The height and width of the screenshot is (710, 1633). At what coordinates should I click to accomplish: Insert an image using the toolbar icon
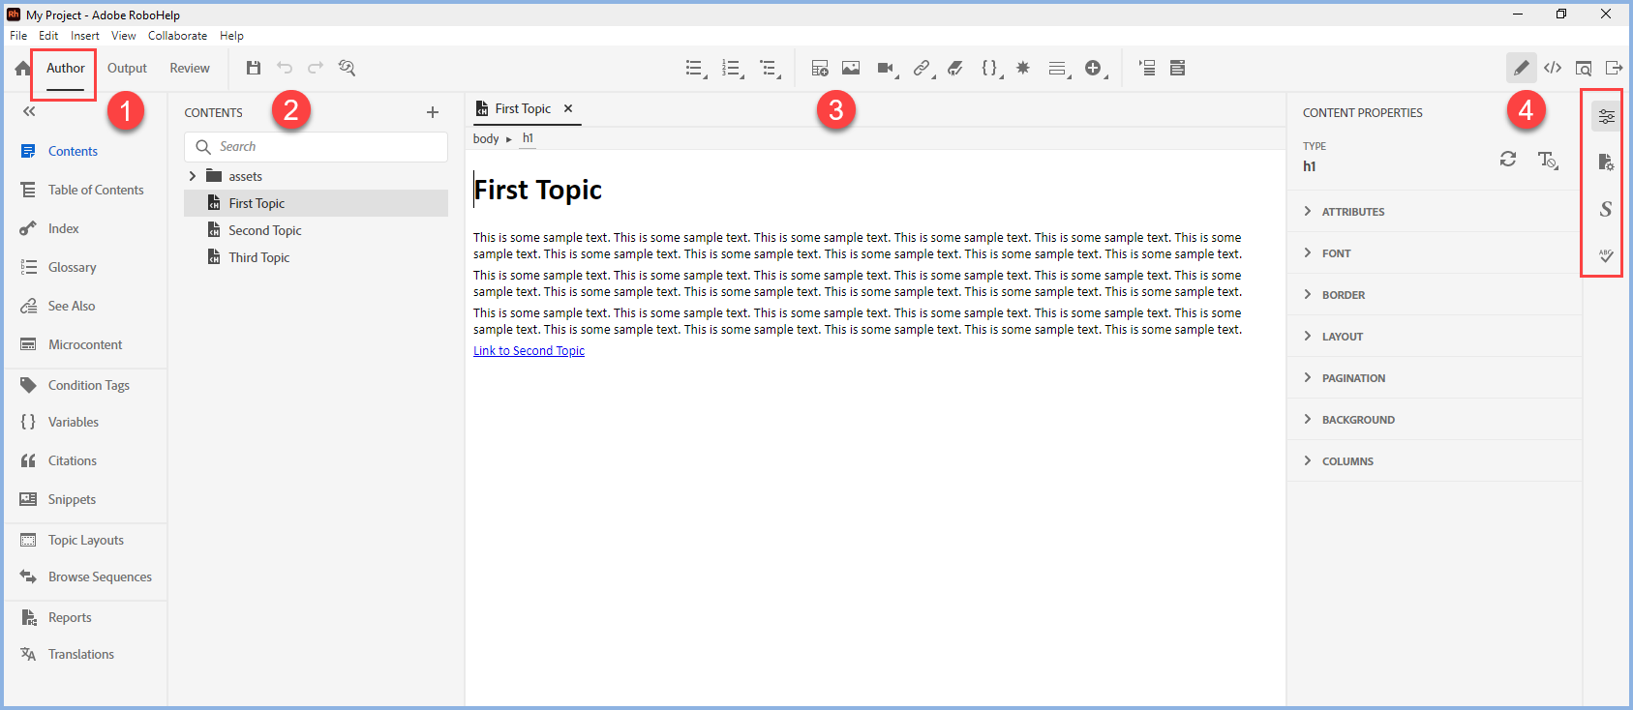pyautogui.click(x=851, y=68)
